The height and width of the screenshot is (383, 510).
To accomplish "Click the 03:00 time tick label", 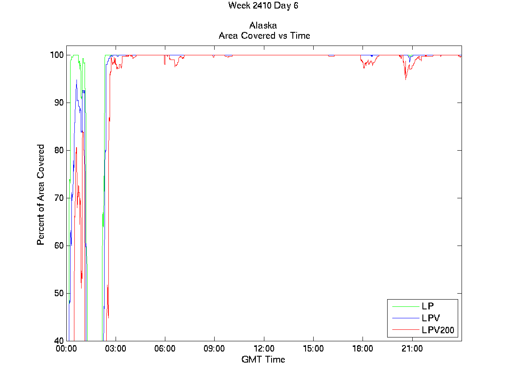I will [x=116, y=349].
